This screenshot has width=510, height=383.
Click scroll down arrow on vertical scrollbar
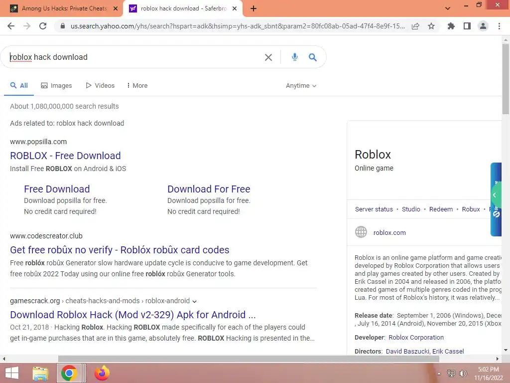(506, 350)
